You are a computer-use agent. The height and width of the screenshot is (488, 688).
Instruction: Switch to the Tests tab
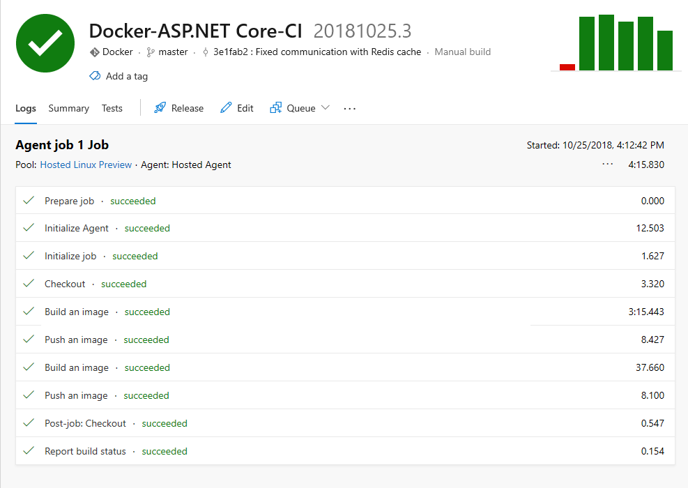coord(112,108)
